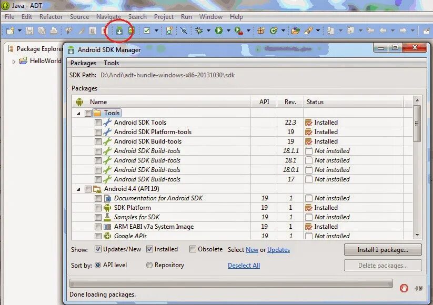
Task: Toggle the Updates/New show checkbox
Action: tap(98, 249)
